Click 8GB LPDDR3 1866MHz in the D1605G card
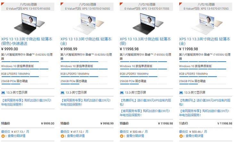The image size is (234, 142). coord(75,74)
